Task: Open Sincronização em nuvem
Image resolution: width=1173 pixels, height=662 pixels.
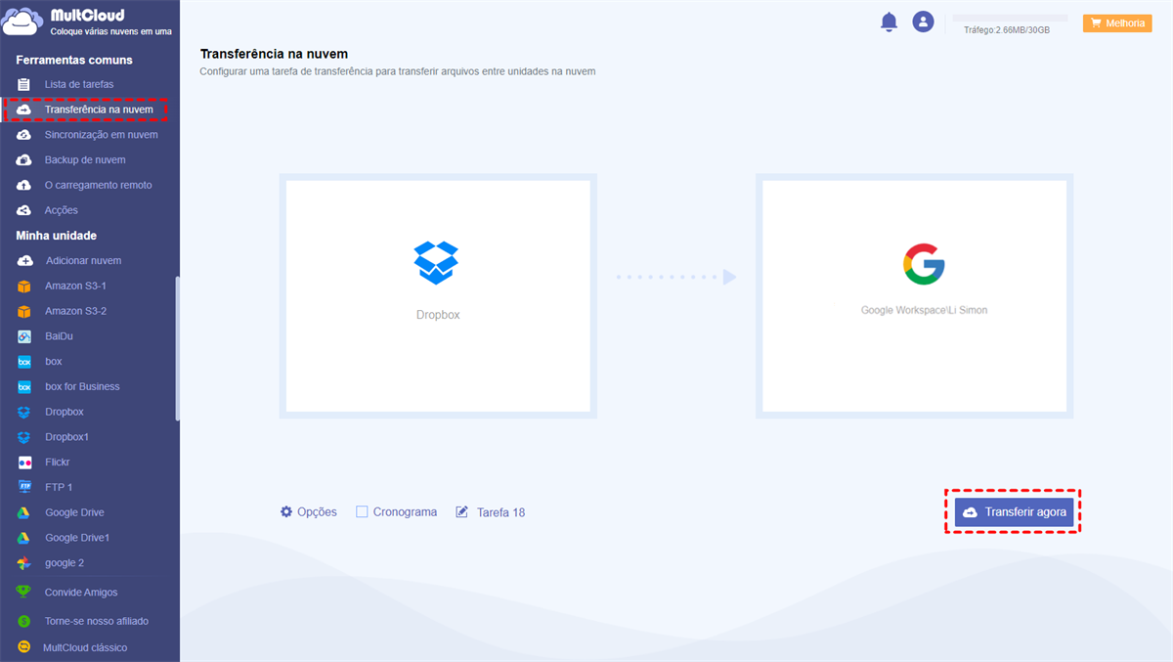Action: pyautogui.click(x=101, y=135)
